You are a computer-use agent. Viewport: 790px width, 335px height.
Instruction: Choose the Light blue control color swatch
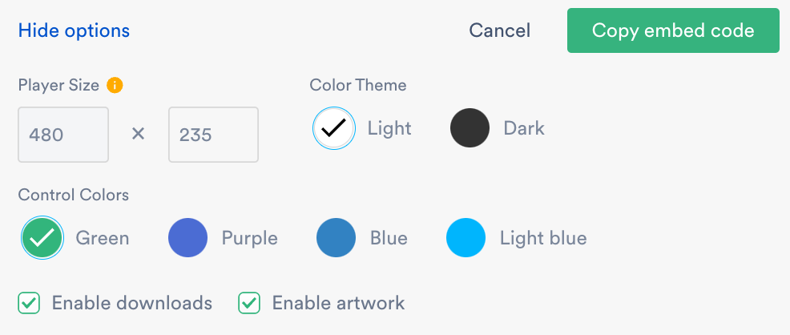pyautogui.click(x=466, y=238)
